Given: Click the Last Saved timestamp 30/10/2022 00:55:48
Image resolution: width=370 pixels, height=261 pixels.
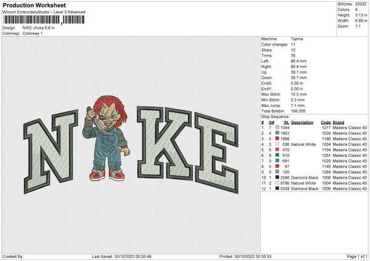Looking at the screenshot, I should 133,256.
